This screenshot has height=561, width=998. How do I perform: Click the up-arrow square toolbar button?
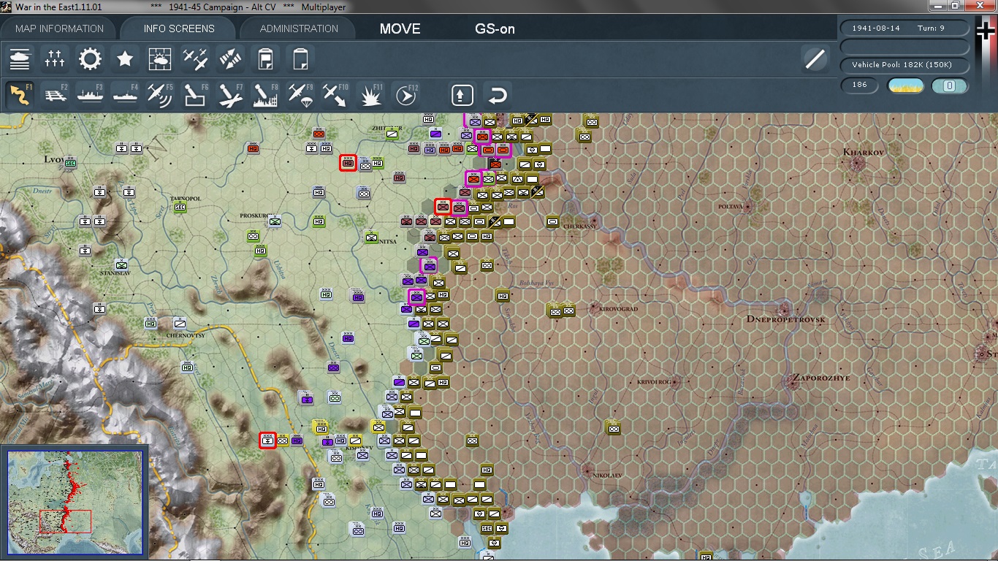462,95
